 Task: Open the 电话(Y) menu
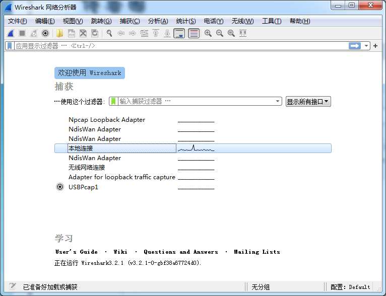pos(214,21)
